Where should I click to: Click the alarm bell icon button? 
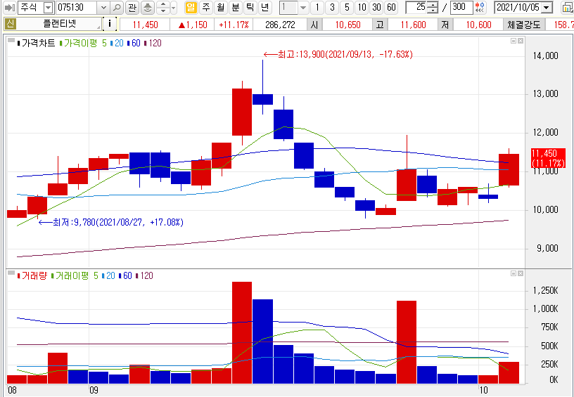pyautogui.click(x=148, y=7)
